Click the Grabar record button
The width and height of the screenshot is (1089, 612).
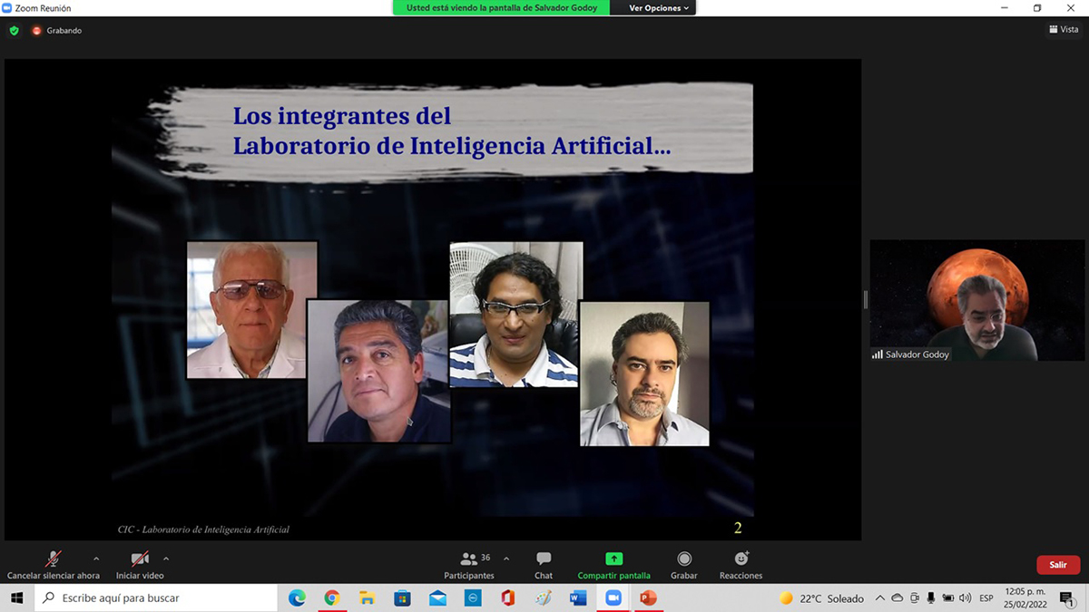[684, 565]
